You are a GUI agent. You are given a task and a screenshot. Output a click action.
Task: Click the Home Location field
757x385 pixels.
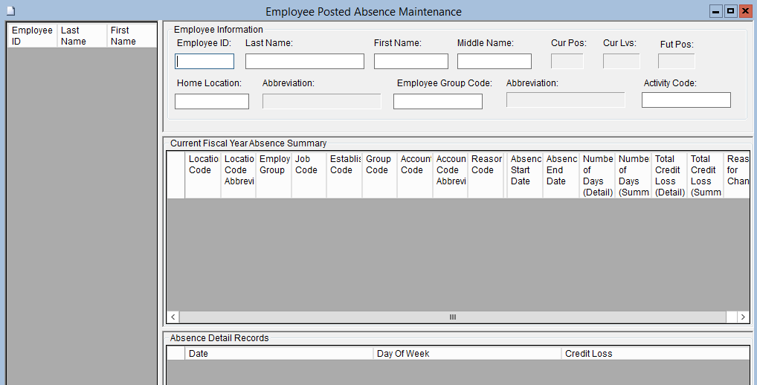point(211,102)
